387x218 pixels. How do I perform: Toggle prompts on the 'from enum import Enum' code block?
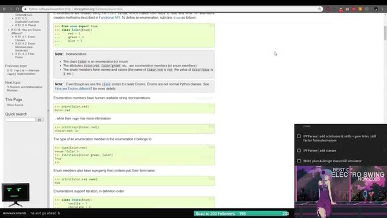pyautogui.click(x=211, y=25)
